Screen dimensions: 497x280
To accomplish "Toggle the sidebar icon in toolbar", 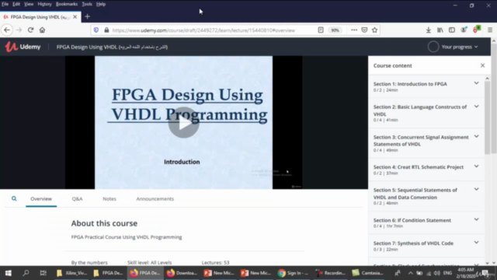I will (x=452, y=30).
